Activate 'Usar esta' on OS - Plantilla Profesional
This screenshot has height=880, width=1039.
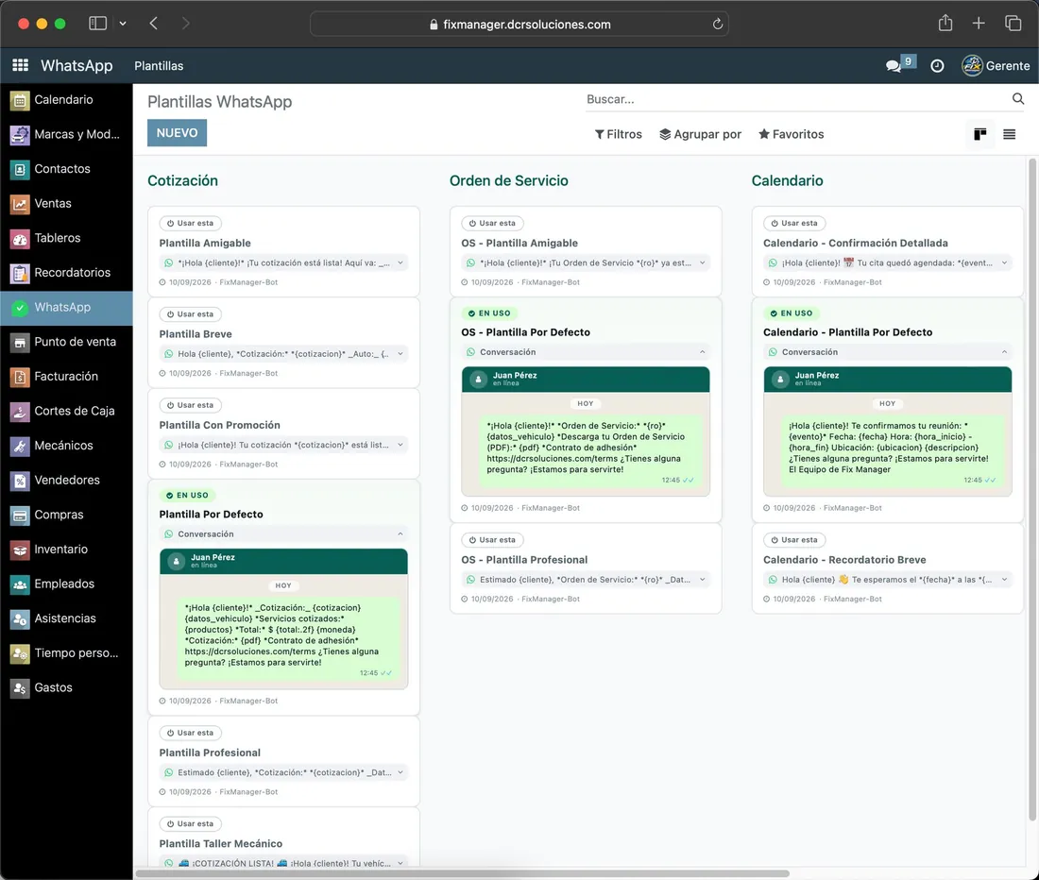[492, 540]
